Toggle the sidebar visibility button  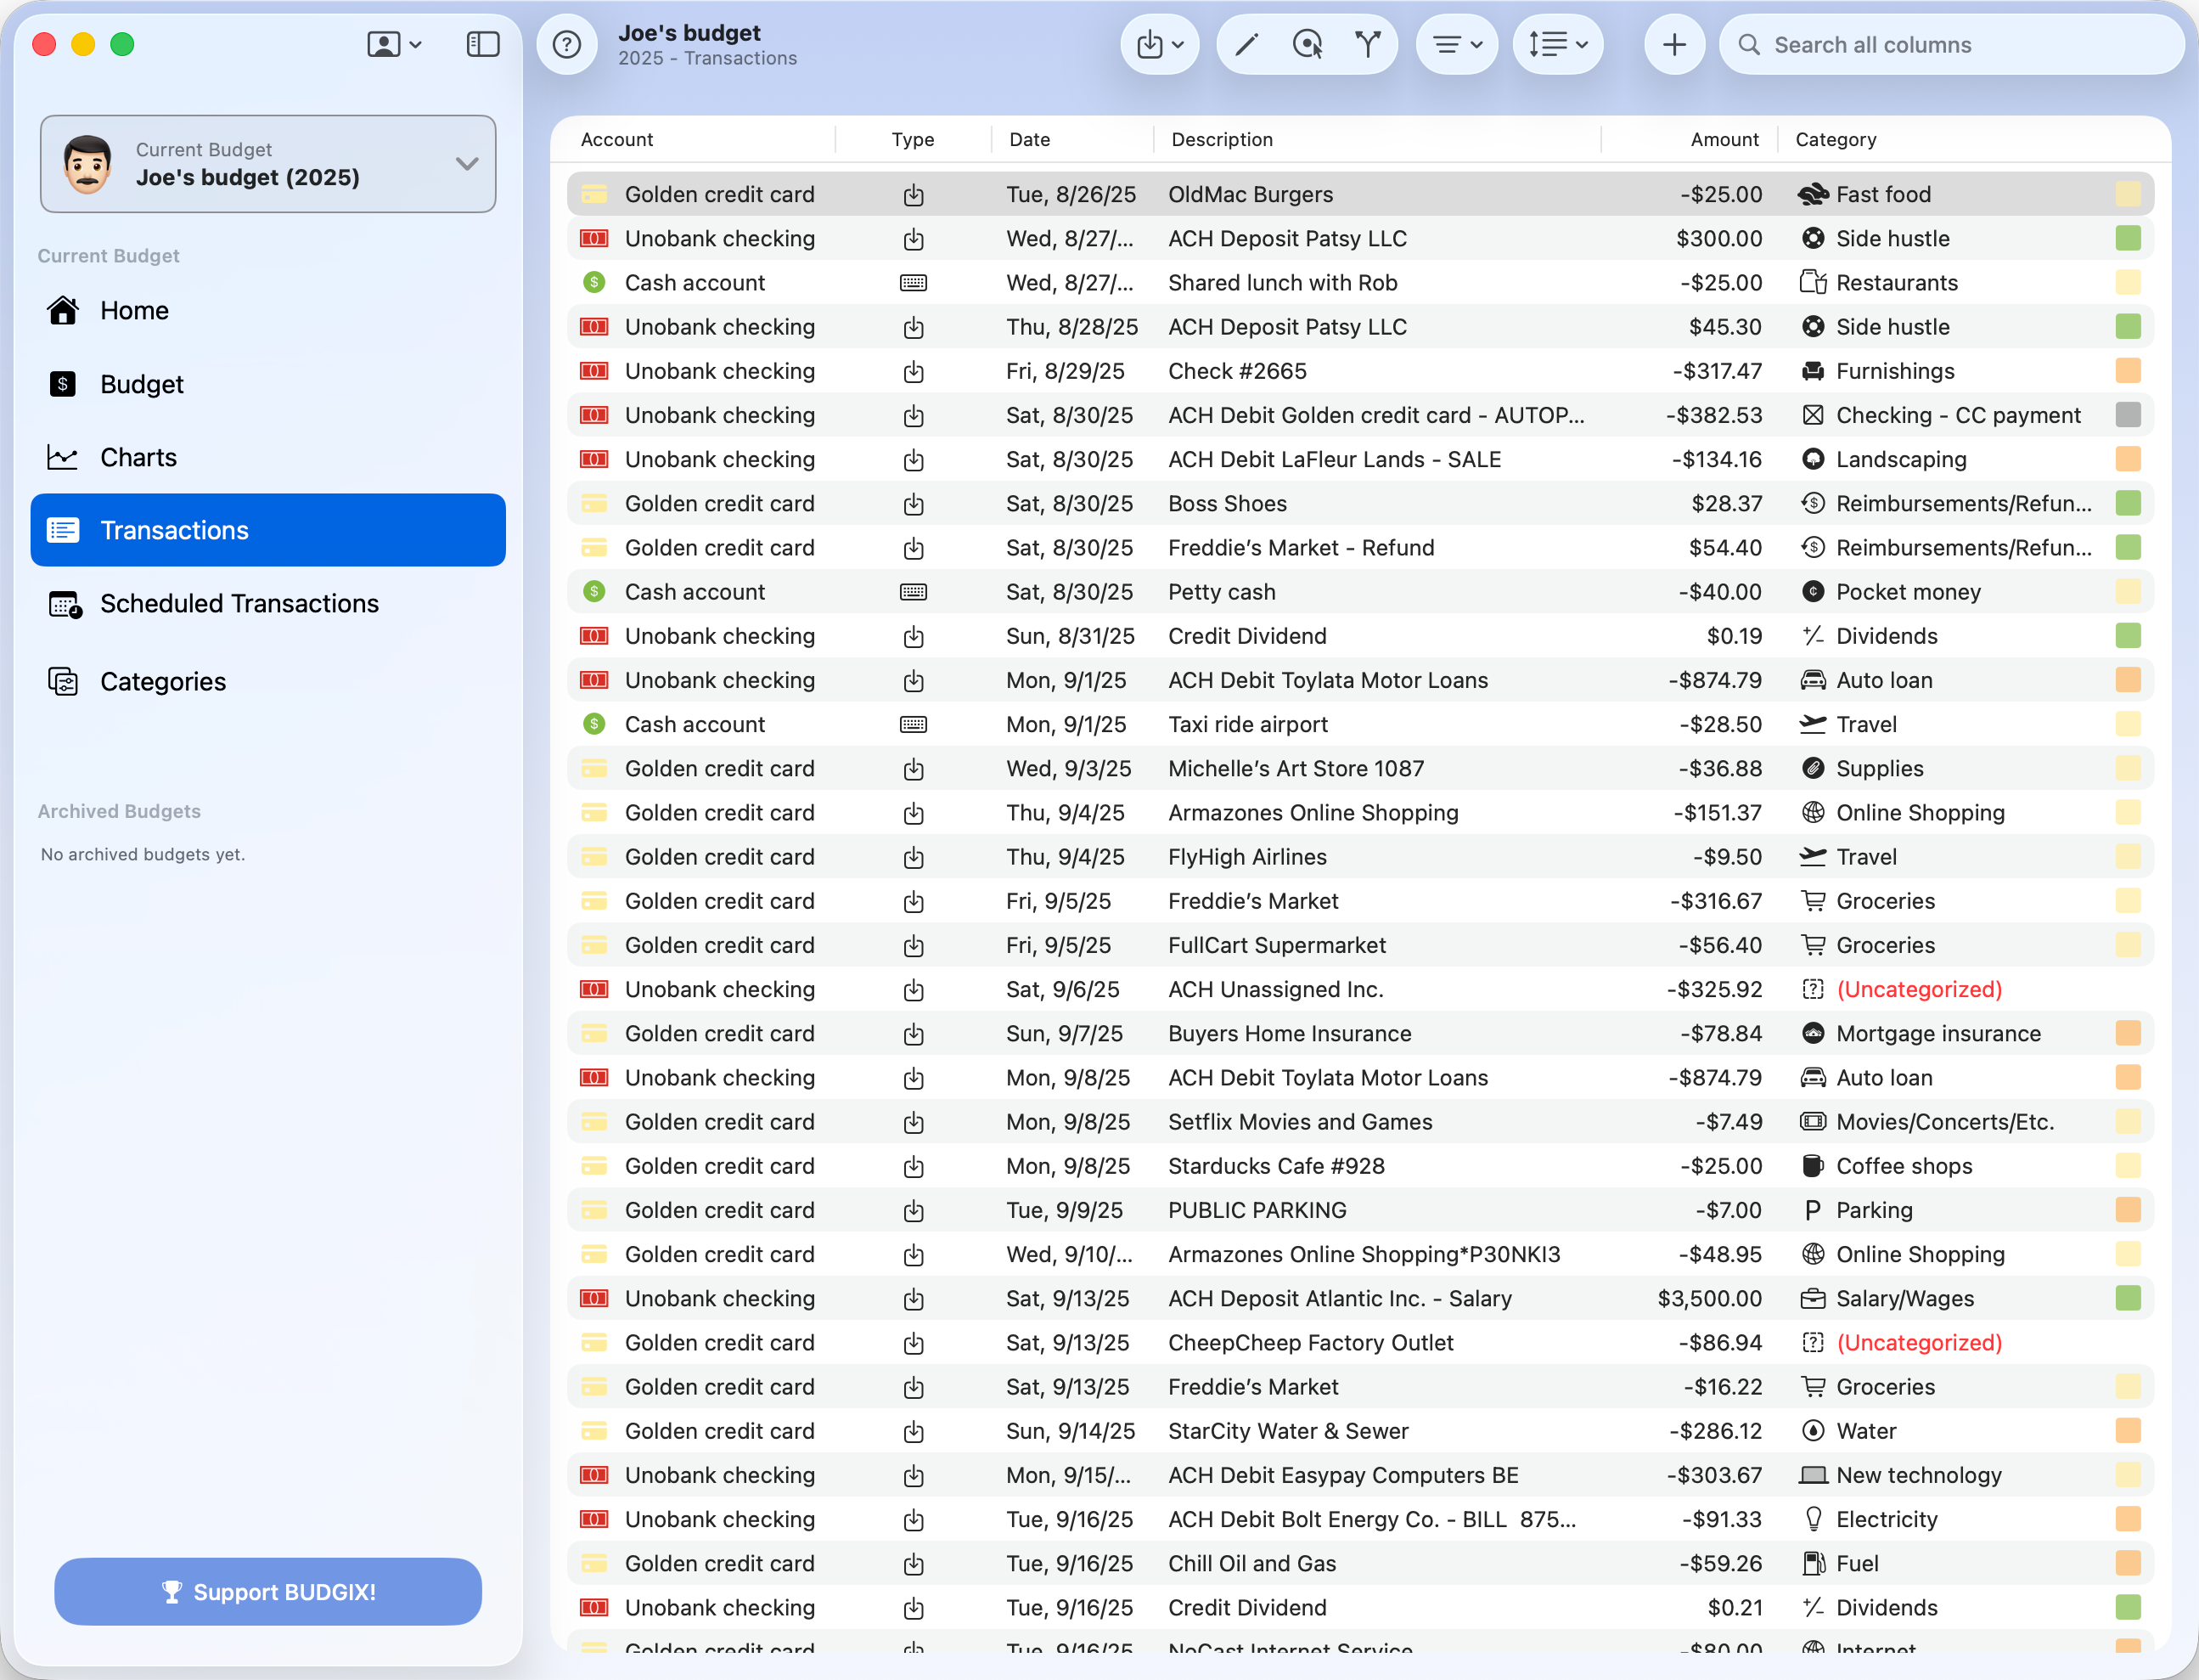tap(483, 44)
